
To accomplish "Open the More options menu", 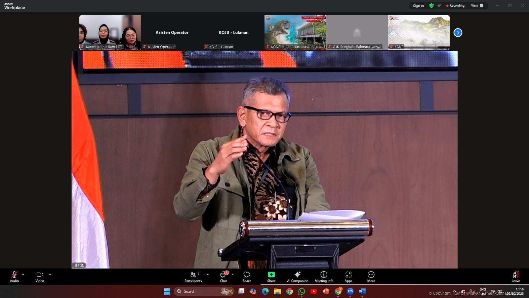I will (x=371, y=276).
